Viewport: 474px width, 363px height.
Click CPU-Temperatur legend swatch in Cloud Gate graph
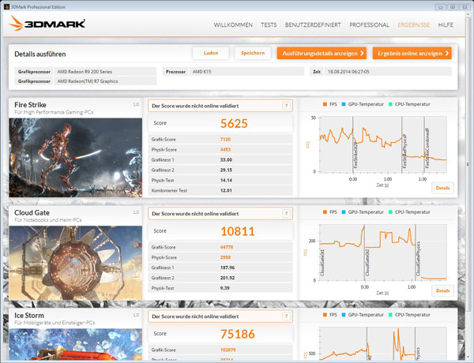pos(390,212)
